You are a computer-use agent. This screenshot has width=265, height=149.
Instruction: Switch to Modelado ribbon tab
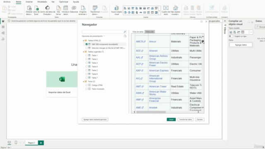point(42,2)
